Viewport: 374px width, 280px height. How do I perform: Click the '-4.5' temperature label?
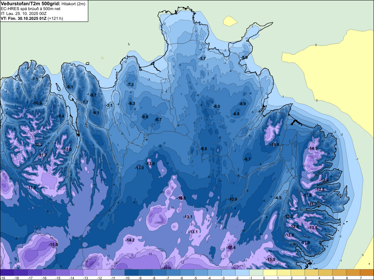tap(278, 198)
